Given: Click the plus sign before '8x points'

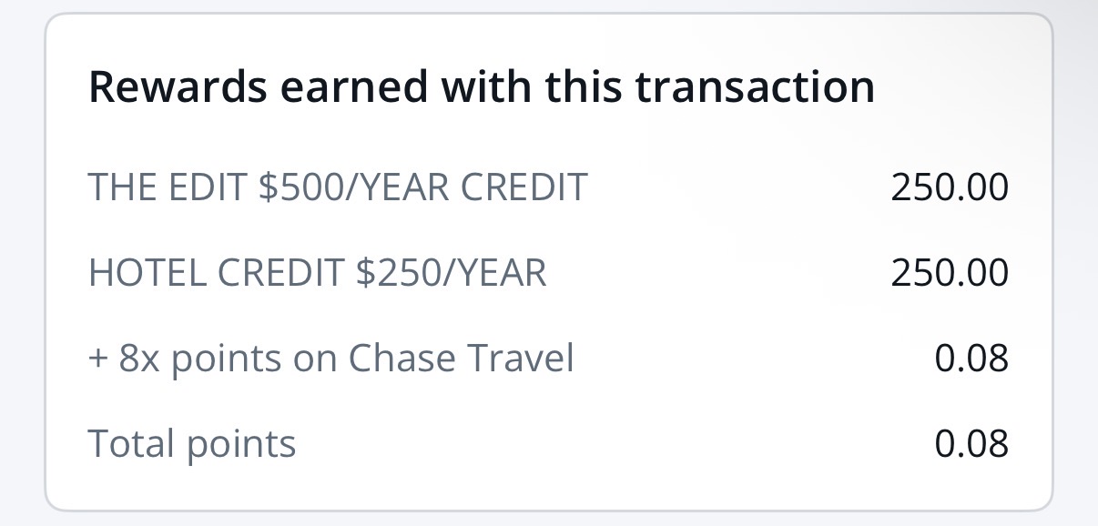Looking at the screenshot, I should (x=98, y=359).
